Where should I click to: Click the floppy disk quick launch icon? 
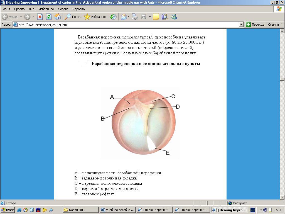38,210
